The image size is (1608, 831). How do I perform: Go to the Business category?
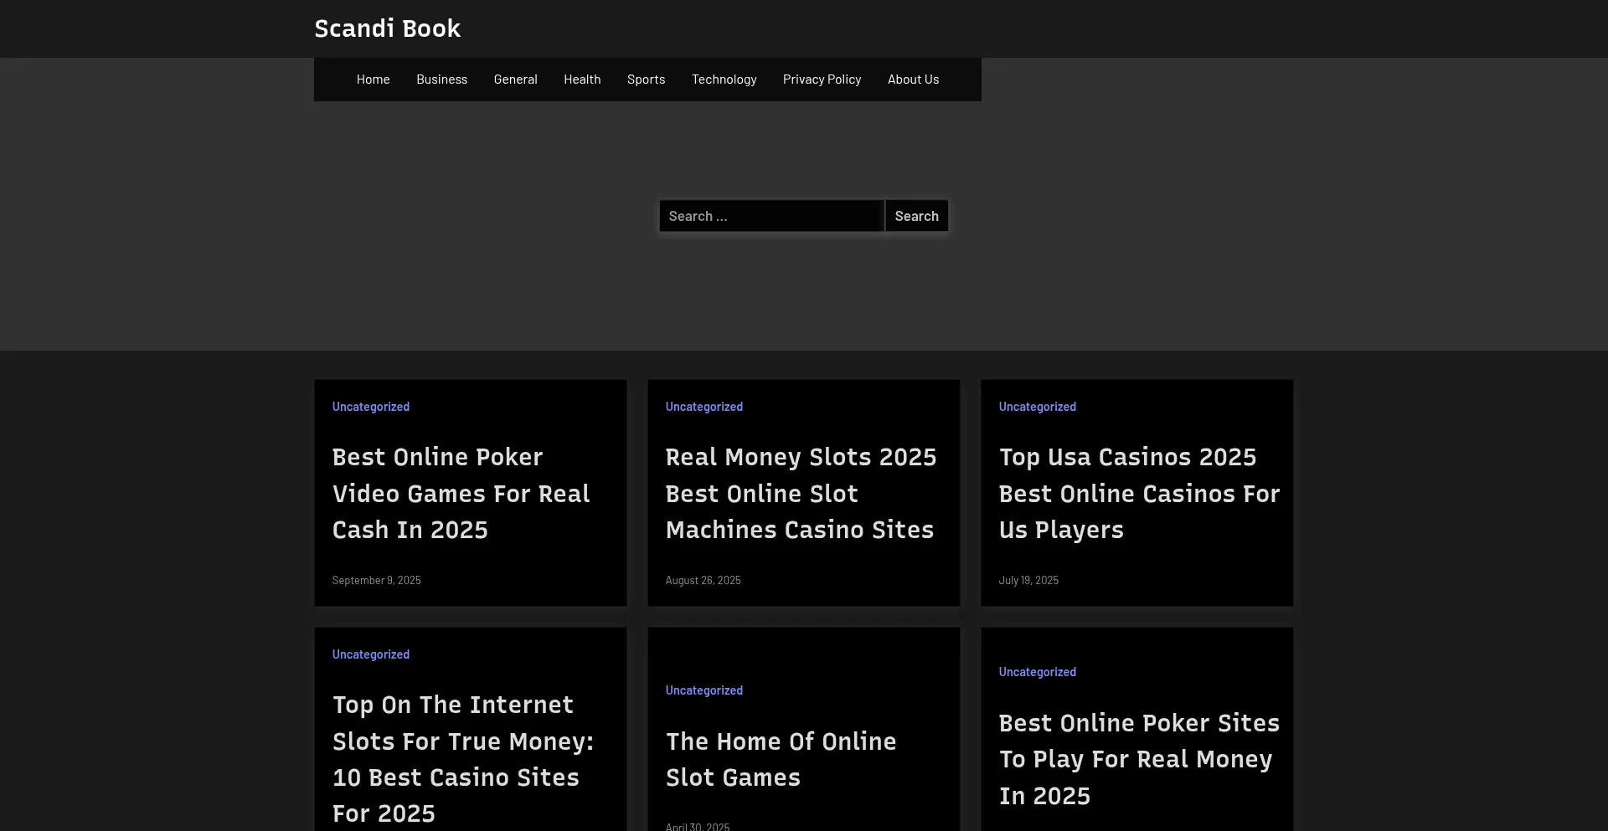point(441,80)
